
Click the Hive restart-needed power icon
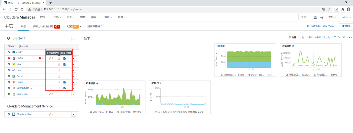point(59,64)
